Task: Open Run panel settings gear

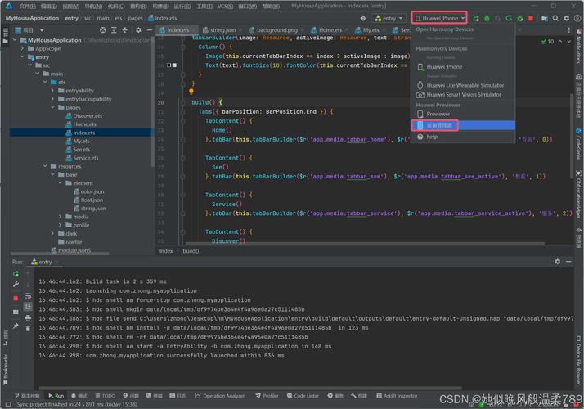Action: tap(558, 262)
